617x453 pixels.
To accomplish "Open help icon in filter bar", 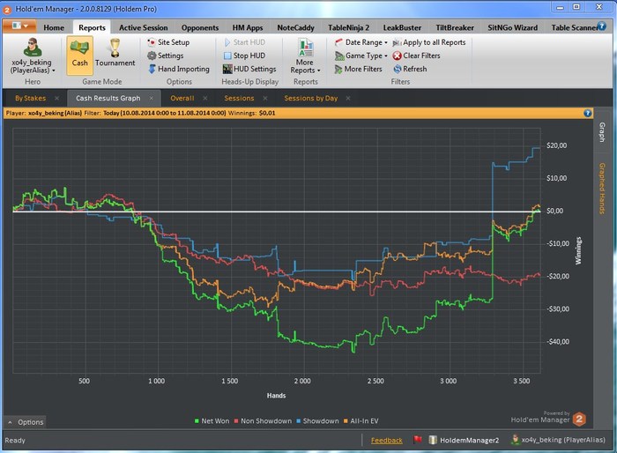I will tap(588, 114).
